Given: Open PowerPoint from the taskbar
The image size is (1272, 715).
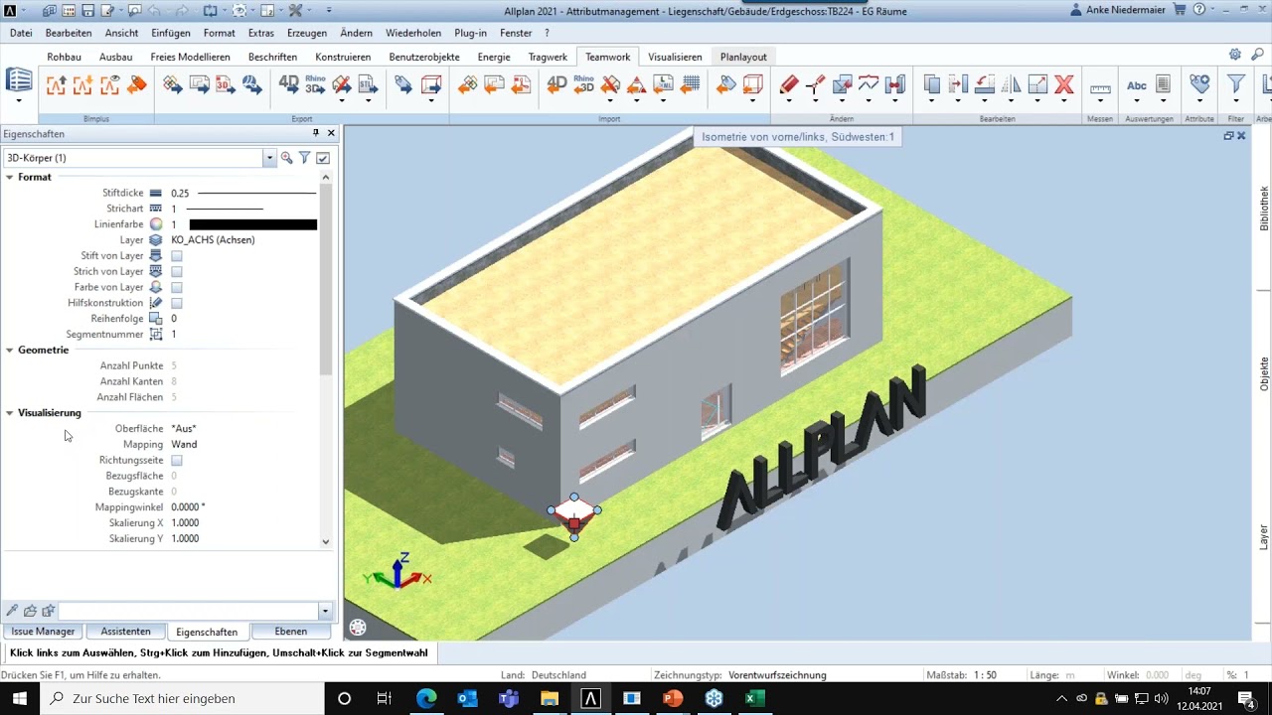Looking at the screenshot, I should click(x=673, y=698).
